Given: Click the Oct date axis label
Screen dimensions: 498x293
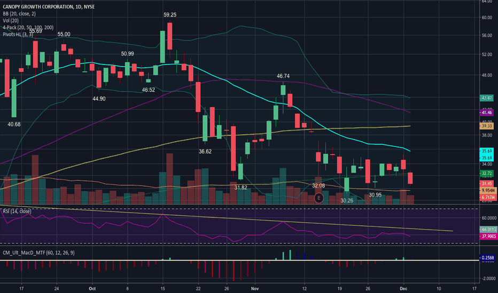Looking at the screenshot, I should 92,289.
